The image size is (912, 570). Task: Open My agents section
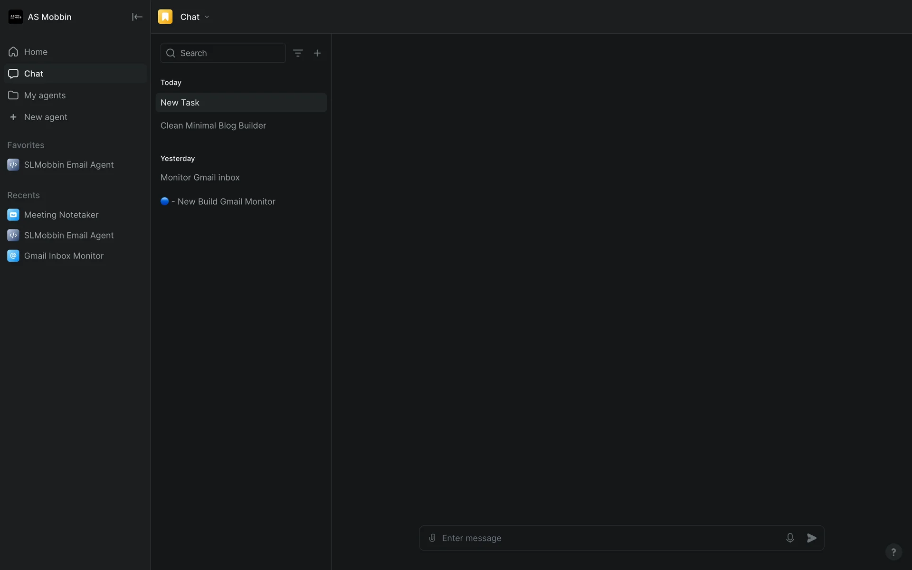[45, 95]
